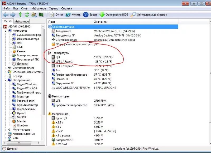Click the green monitor graph toolbar icon
Screen dimensions: 211x153
41,14
